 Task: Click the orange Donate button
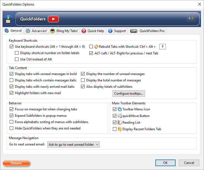16,163
